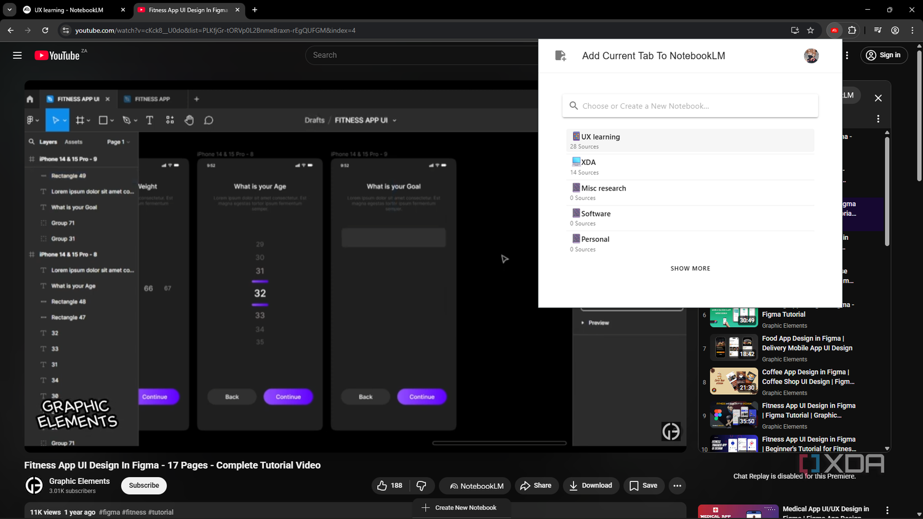Dislike the video with thumbs down

click(x=422, y=486)
